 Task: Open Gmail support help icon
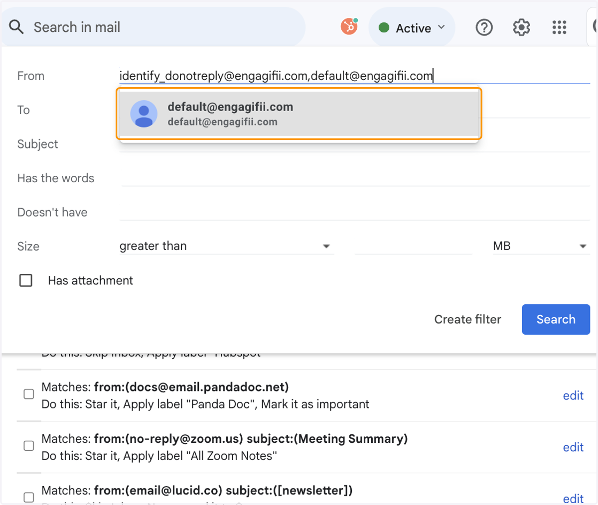point(484,27)
